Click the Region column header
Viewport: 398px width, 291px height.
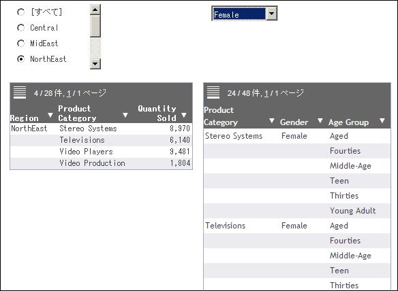24,118
